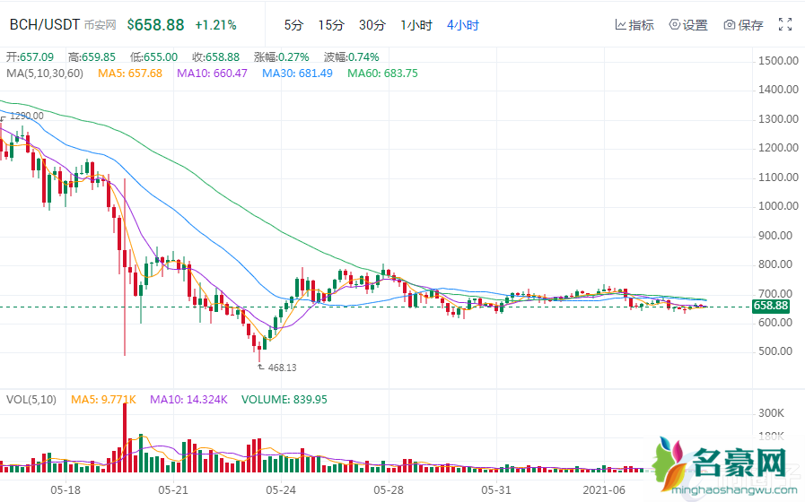805x502 pixels.
Task: Click the 保存 camera save icon
Action: (x=730, y=25)
